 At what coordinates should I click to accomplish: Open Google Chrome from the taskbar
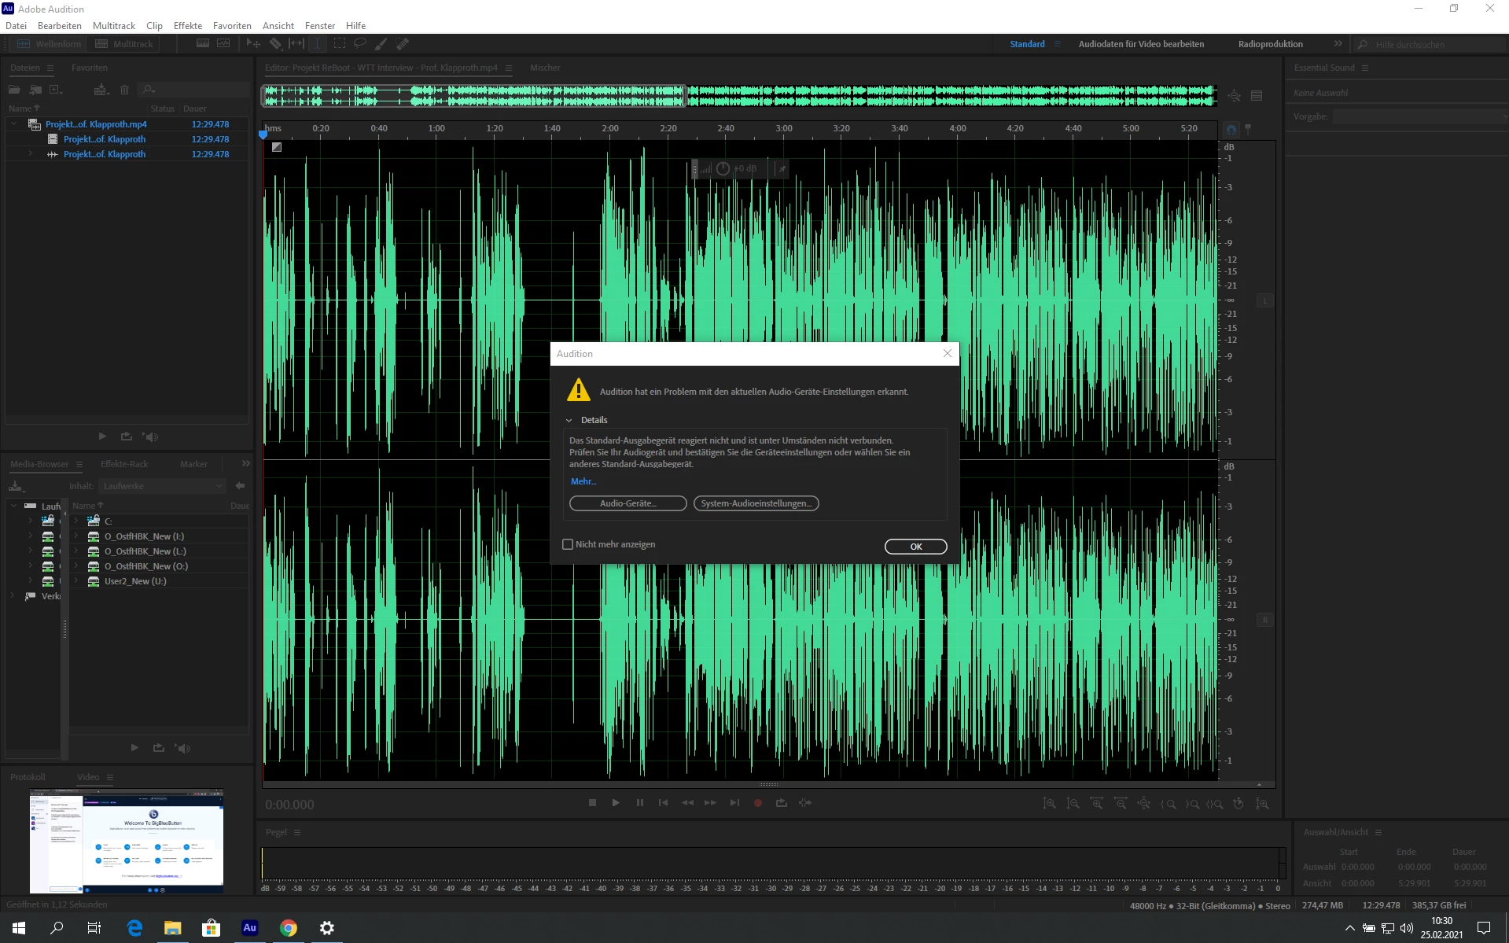[289, 928]
